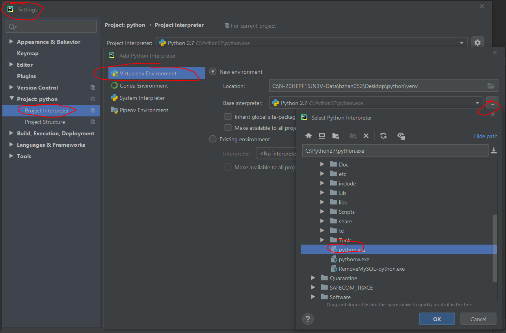Click the path history download arrow icon
The height and width of the screenshot is (333, 506).
pos(493,150)
